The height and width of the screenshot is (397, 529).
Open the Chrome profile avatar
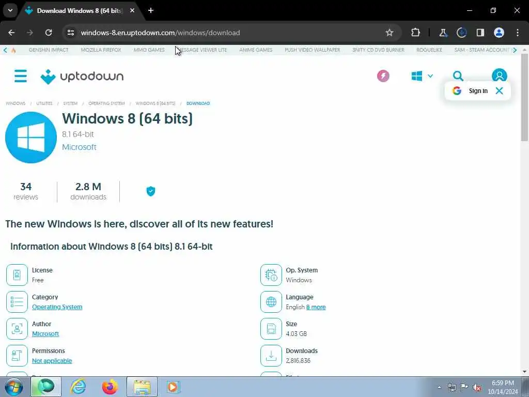click(499, 33)
